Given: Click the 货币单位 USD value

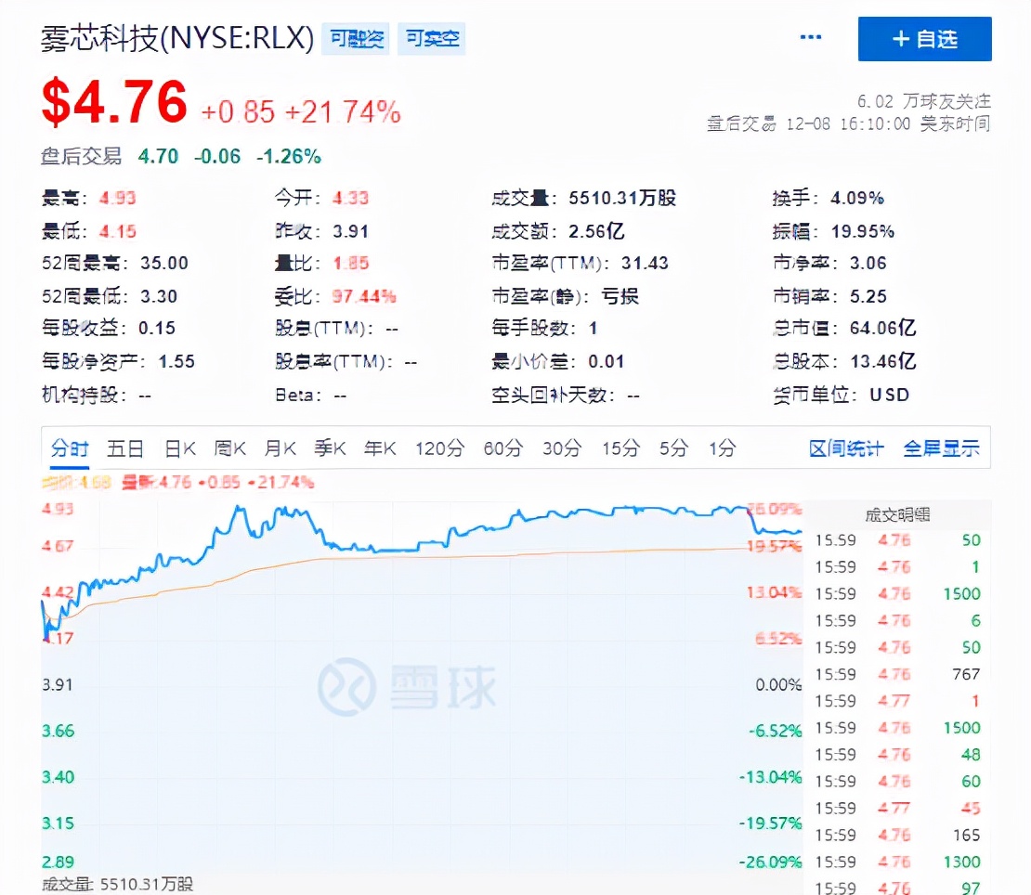Looking at the screenshot, I should click(889, 395).
